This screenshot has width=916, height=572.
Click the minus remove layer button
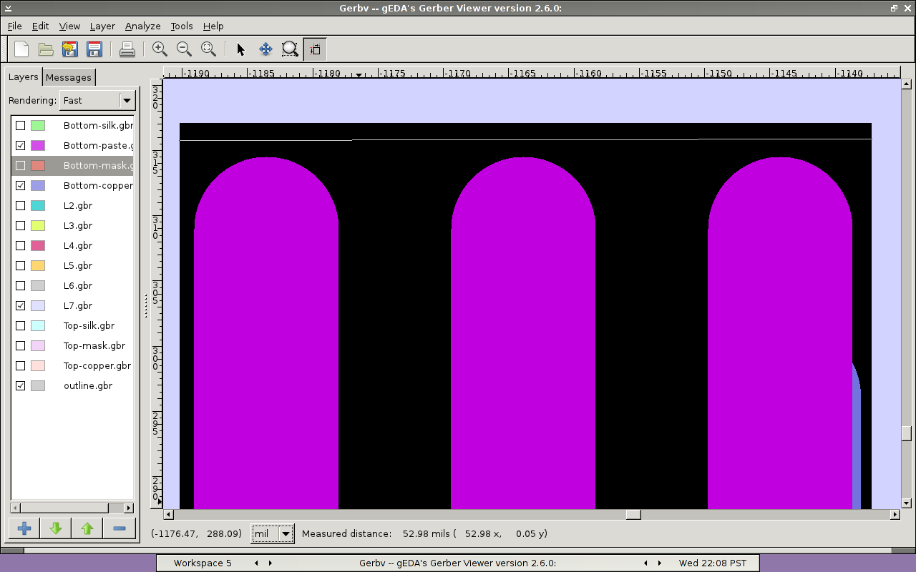(x=119, y=528)
